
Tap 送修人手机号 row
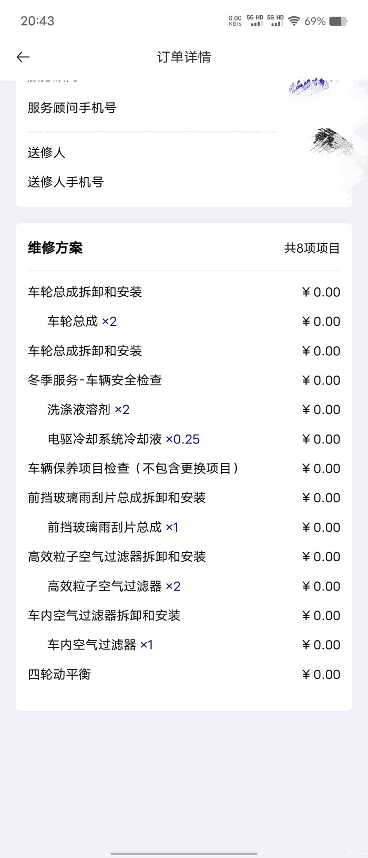66,182
